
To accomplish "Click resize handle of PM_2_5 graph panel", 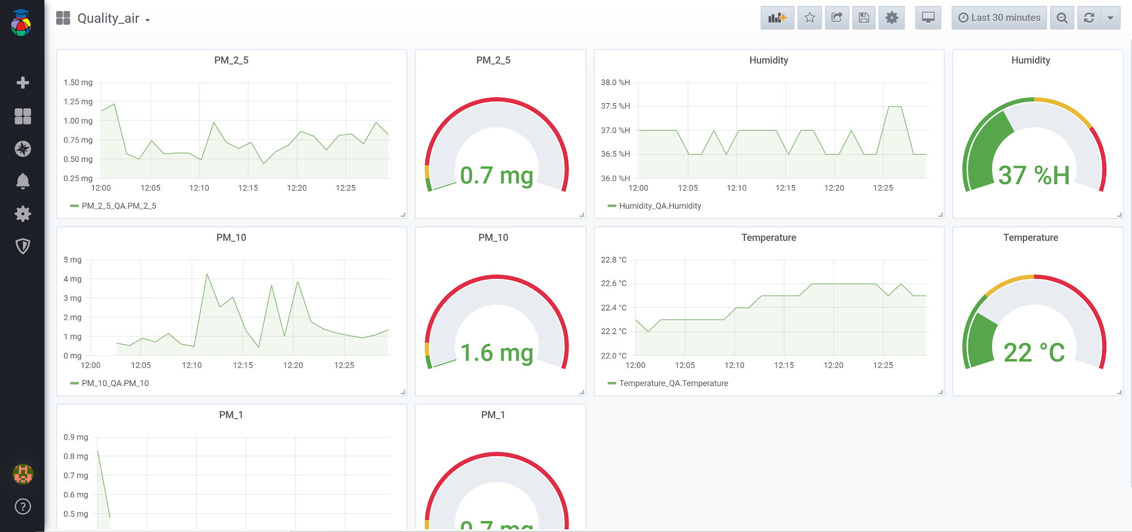I will (x=403, y=215).
